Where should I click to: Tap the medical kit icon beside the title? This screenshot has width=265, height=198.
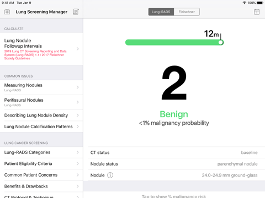7,12
